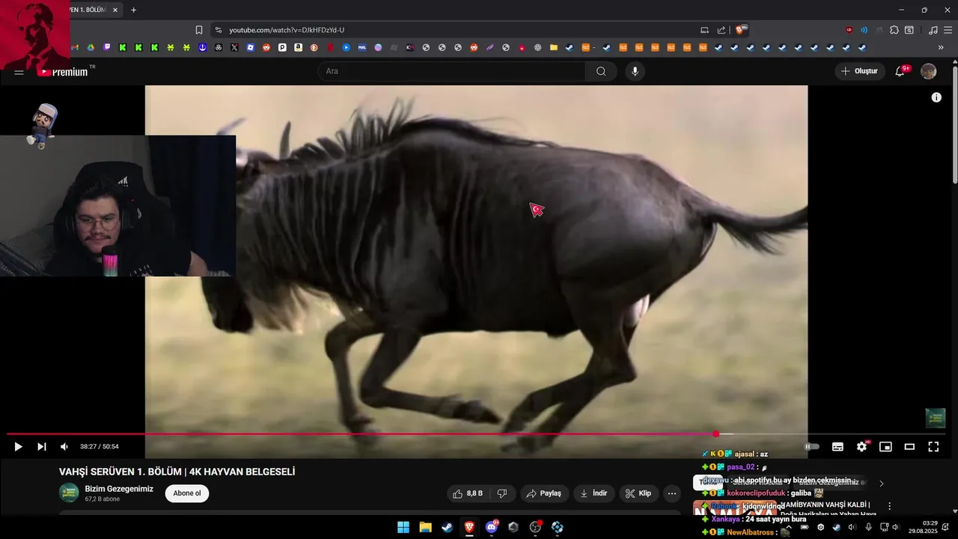Open Google Drive bookmark

pyautogui.click(x=91, y=47)
